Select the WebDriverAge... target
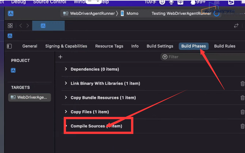The image size is (245, 153). pyautogui.click(x=30, y=98)
